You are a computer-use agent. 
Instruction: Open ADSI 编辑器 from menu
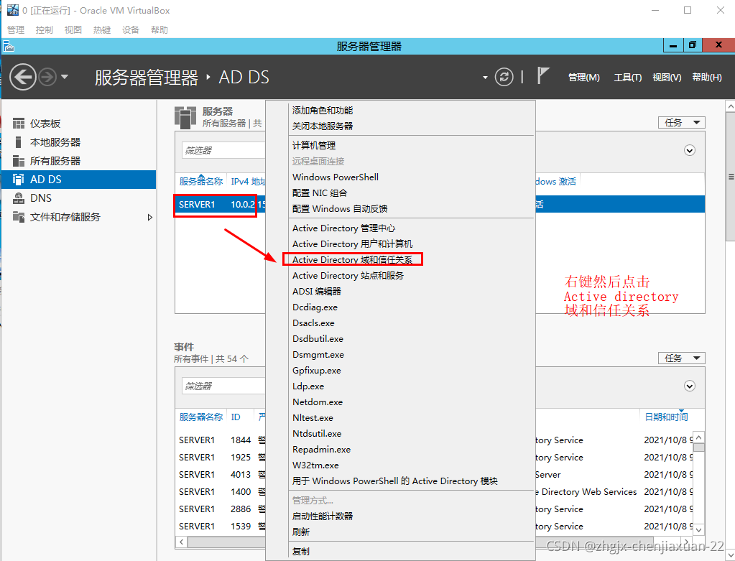click(x=316, y=292)
